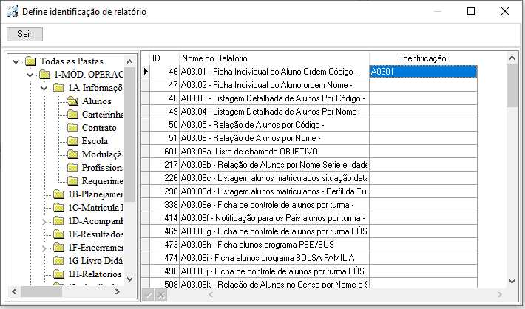Select the Carteirinha folder icon
The width and height of the screenshot is (525, 309).
(72, 115)
